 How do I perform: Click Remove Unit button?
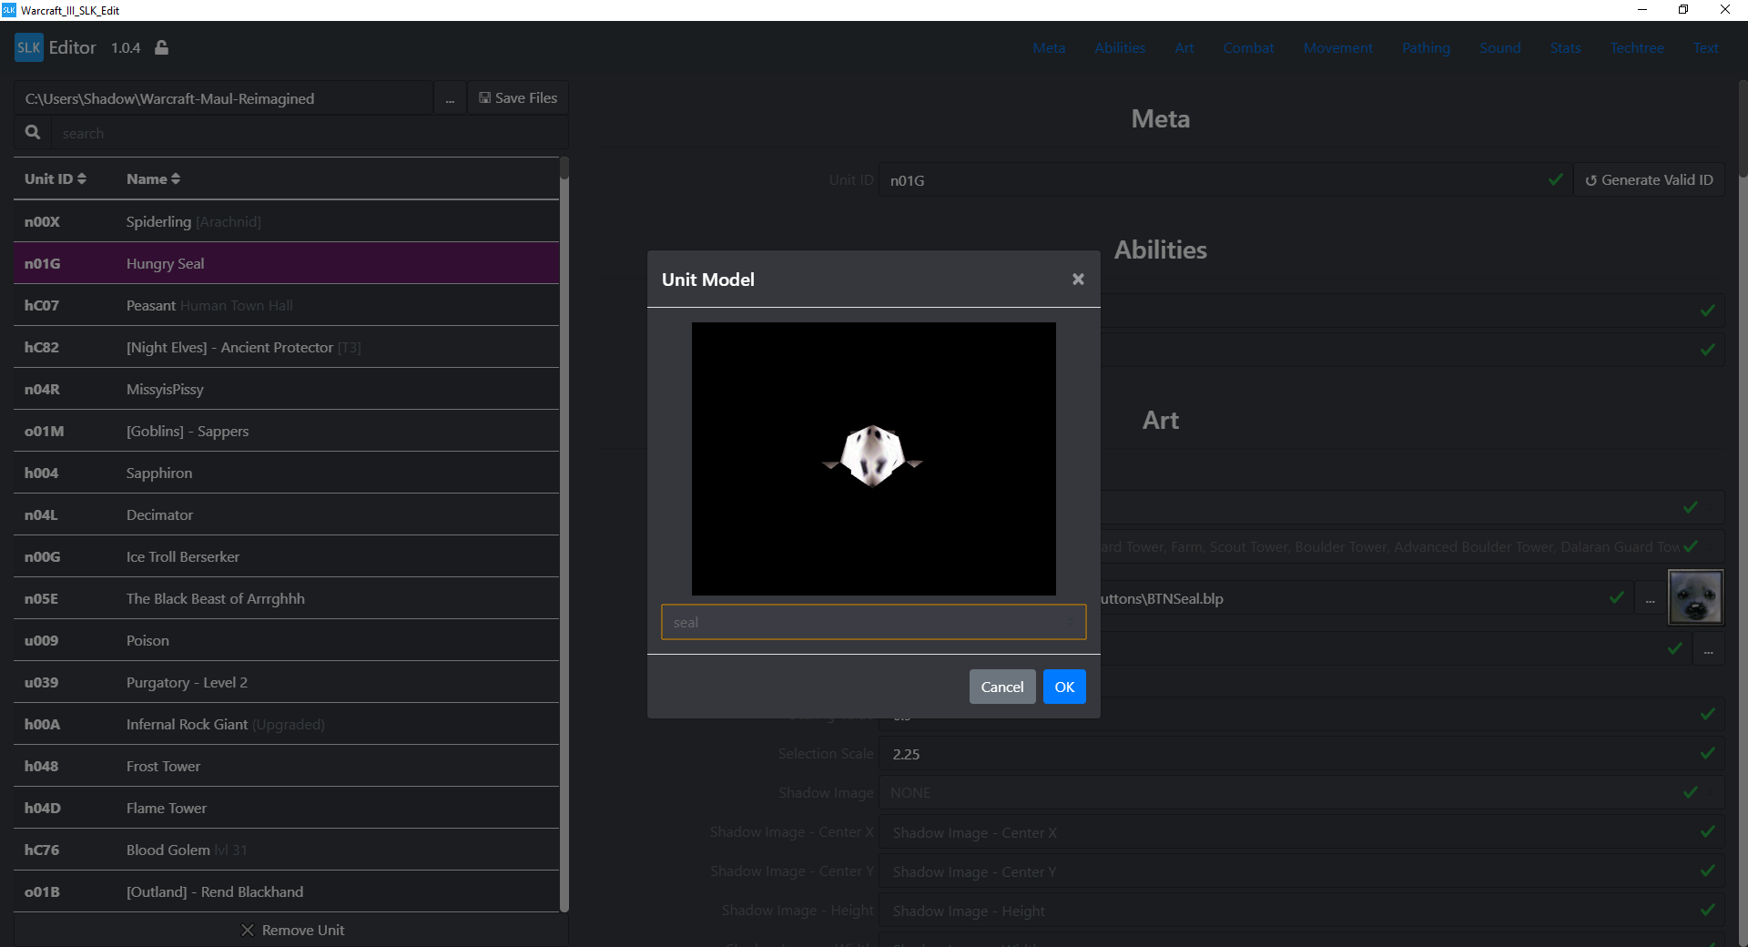click(x=292, y=930)
